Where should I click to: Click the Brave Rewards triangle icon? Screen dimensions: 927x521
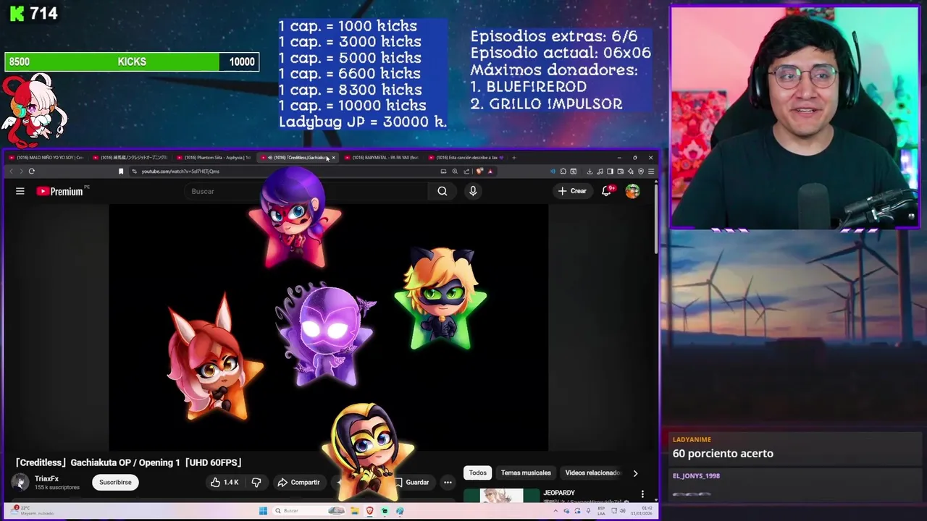point(490,171)
